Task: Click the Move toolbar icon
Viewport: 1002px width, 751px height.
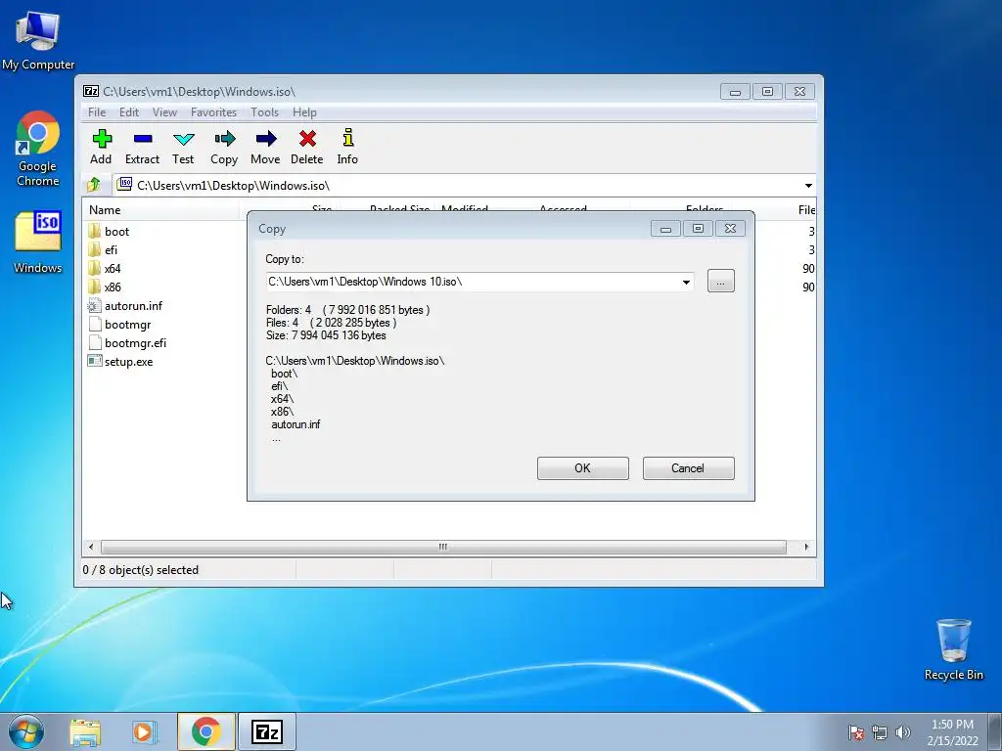Action: click(x=266, y=139)
